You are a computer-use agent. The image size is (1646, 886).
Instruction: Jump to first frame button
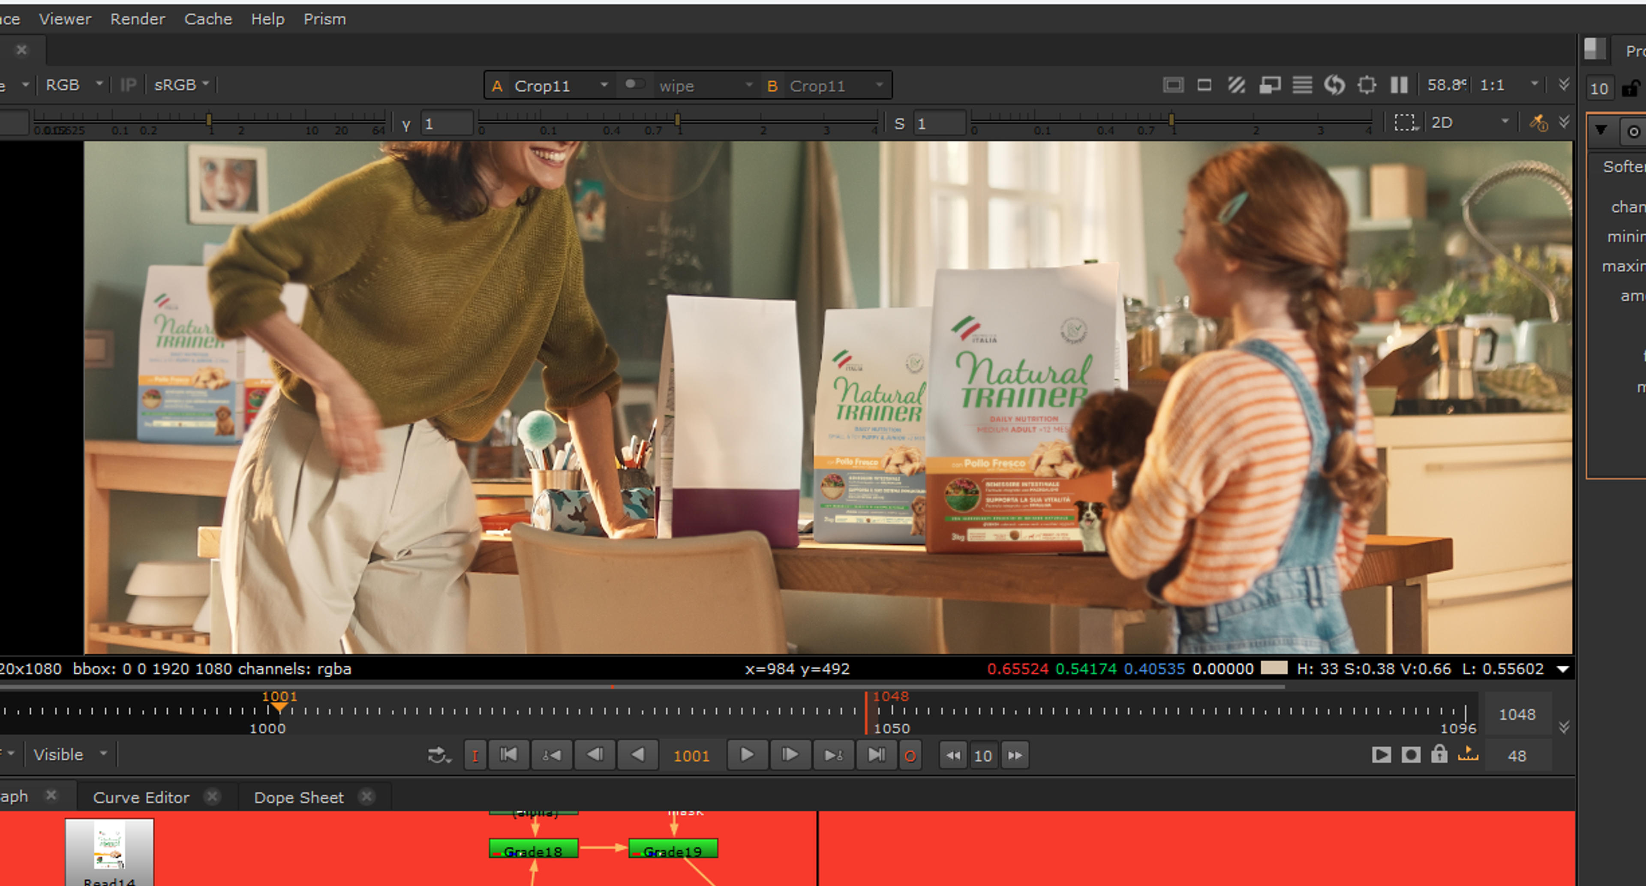(x=509, y=755)
